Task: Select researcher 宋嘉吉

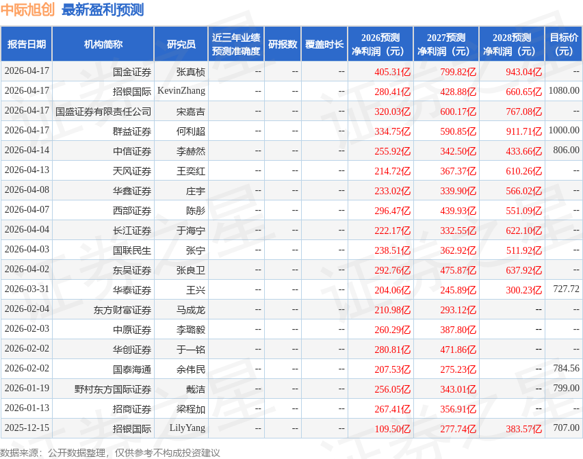Action: (x=191, y=111)
